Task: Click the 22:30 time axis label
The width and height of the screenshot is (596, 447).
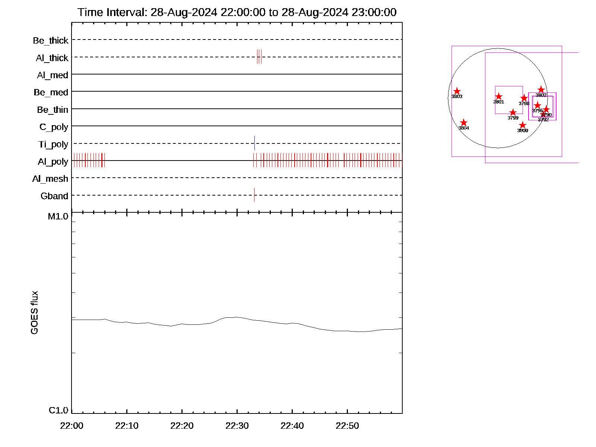Action: coord(237,426)
